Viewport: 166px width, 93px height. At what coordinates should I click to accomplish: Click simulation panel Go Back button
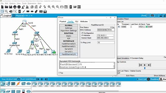[x=140, y=65]
